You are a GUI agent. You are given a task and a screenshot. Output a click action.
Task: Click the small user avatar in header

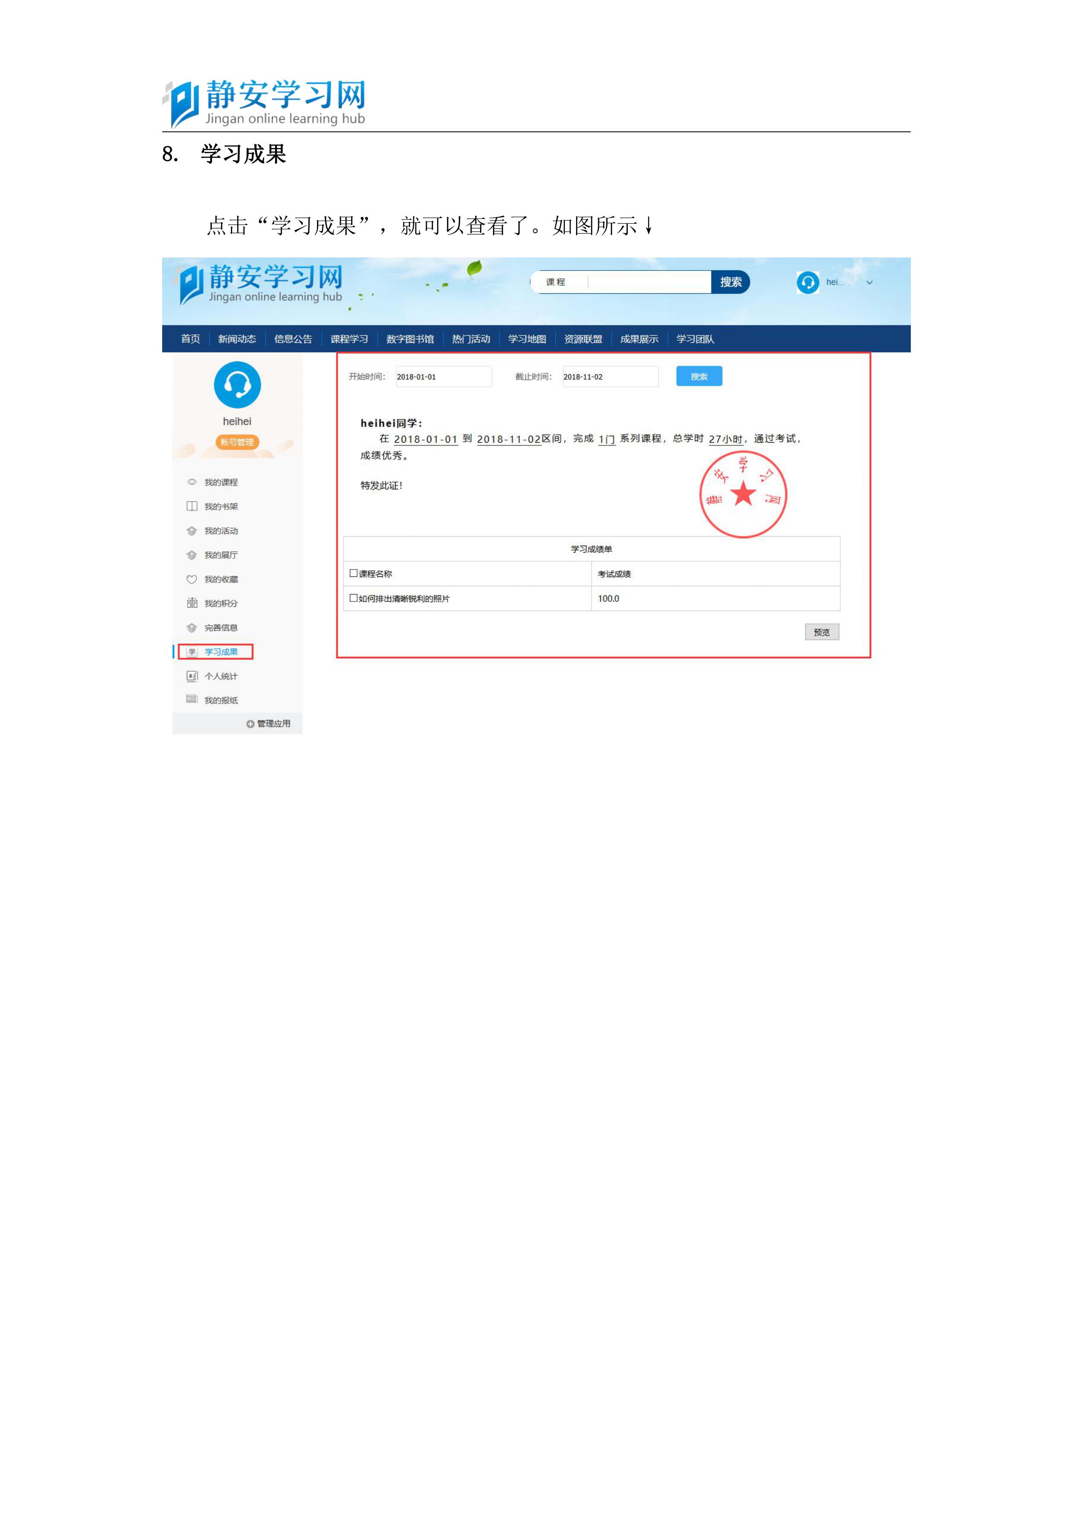click(x=807, y=282)
